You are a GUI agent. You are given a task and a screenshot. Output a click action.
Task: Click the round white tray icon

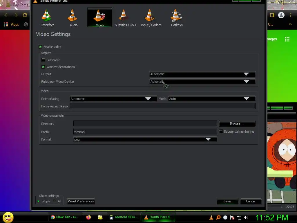click(x=225, y=217)
